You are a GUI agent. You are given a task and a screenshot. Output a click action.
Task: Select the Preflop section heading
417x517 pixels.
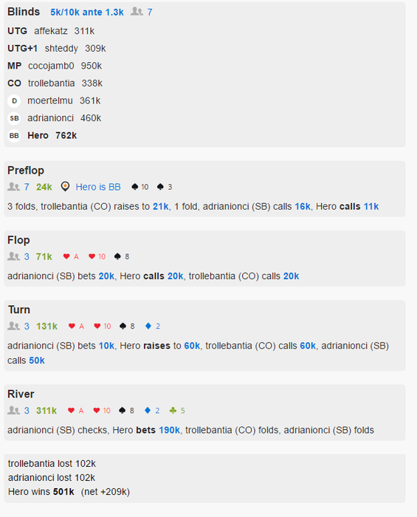(26, 171)
